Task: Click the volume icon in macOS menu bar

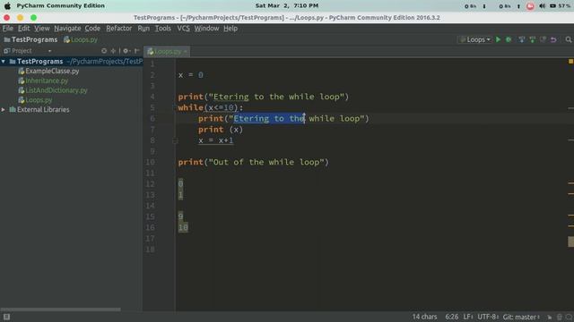Action: click(542, 6)
